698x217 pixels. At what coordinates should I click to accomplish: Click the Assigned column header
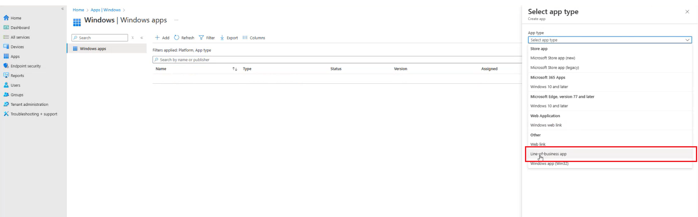[489, 69]
